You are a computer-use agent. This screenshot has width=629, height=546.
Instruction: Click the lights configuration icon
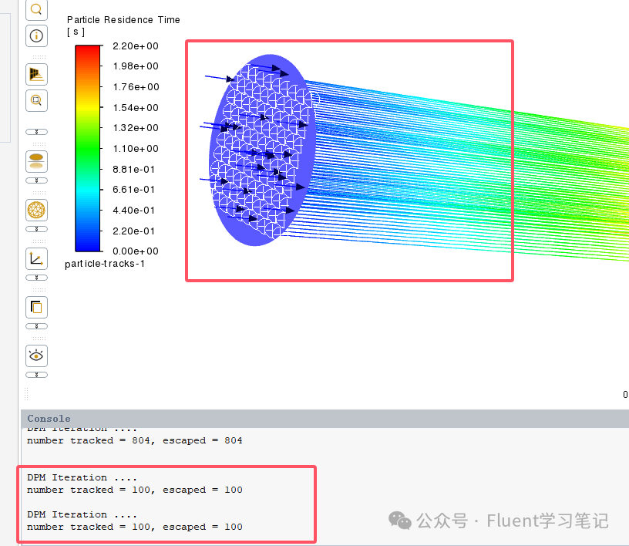point(36,74)
